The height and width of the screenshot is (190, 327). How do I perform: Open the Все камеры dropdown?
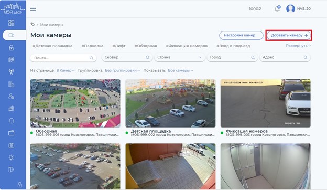point(180,70)
